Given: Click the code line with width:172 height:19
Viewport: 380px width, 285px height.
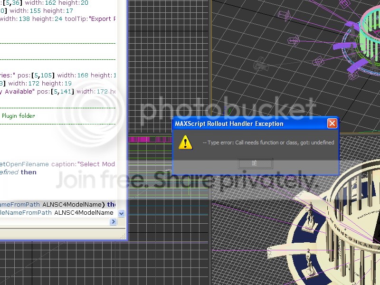Looking at the screenshot, I should 36,84.
